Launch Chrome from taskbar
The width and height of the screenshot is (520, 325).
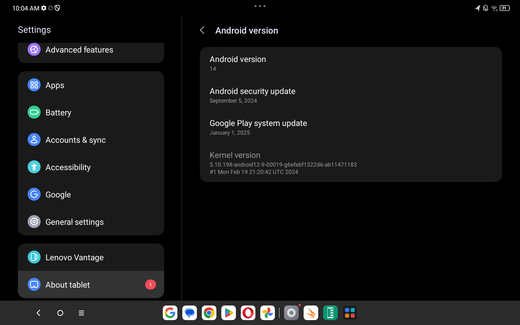coord(209,313)
